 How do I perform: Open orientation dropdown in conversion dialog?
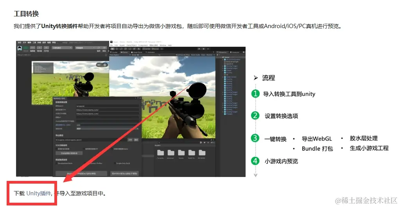coord(108,129)
